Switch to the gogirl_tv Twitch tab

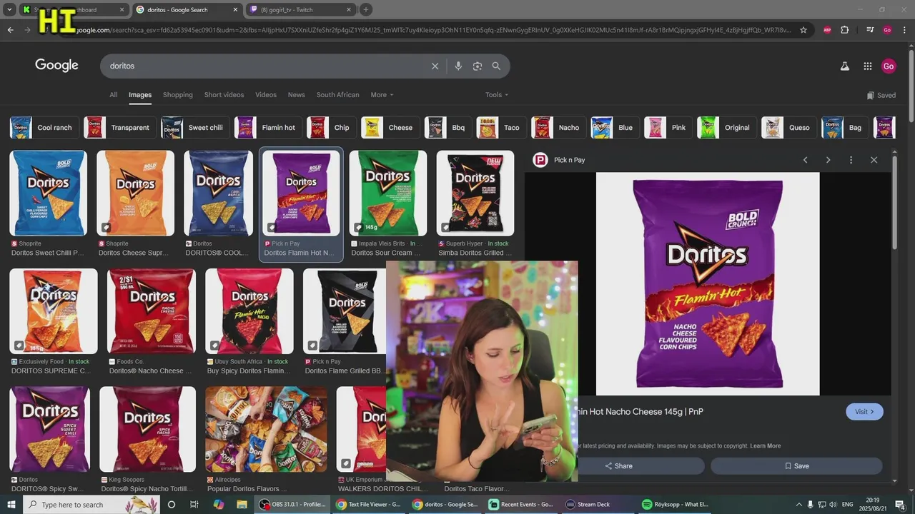pos(300,10)
